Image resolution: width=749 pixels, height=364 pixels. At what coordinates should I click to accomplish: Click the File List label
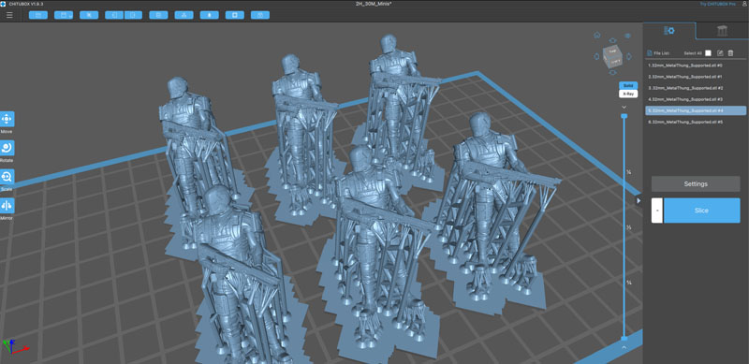pyautogui.click(x=662, y=53)
